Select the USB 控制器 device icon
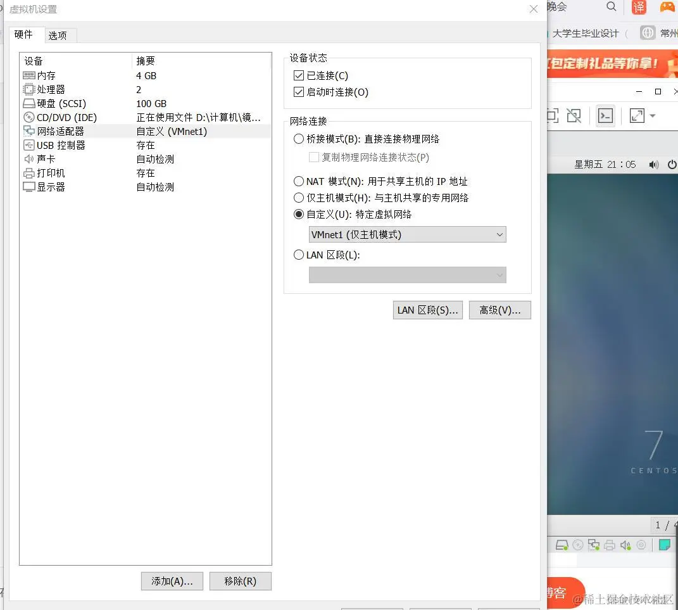 tap(29, 145)
